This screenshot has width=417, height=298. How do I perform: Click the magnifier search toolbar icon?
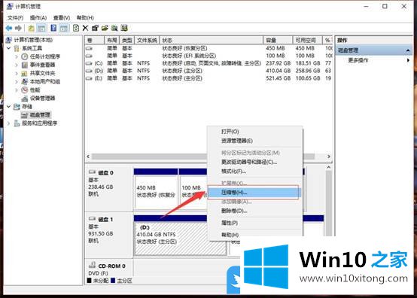pyautogui.click(x=114, y=28)
